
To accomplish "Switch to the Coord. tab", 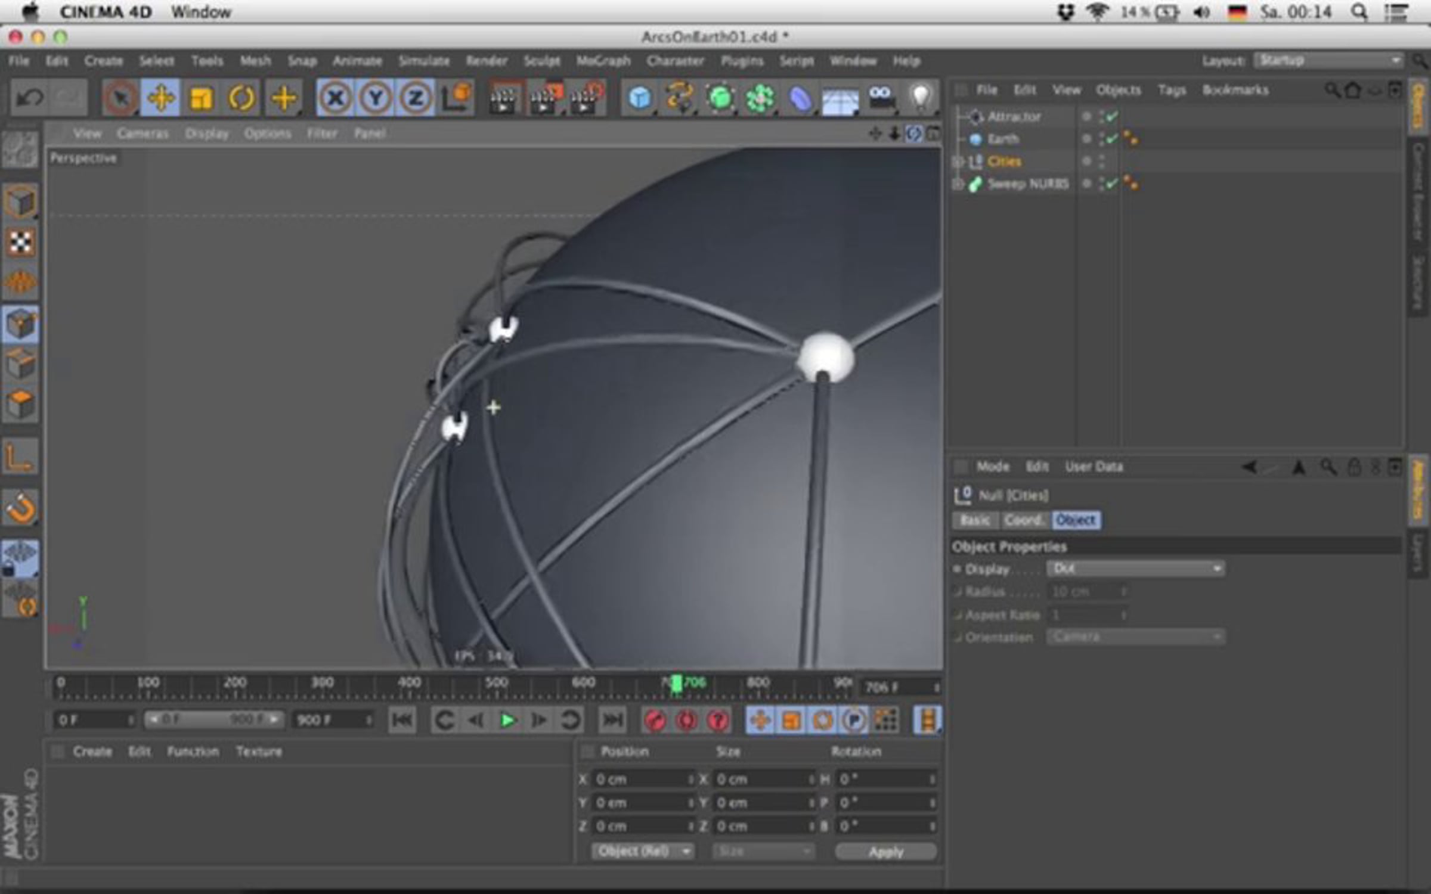I will (1024, 520).
